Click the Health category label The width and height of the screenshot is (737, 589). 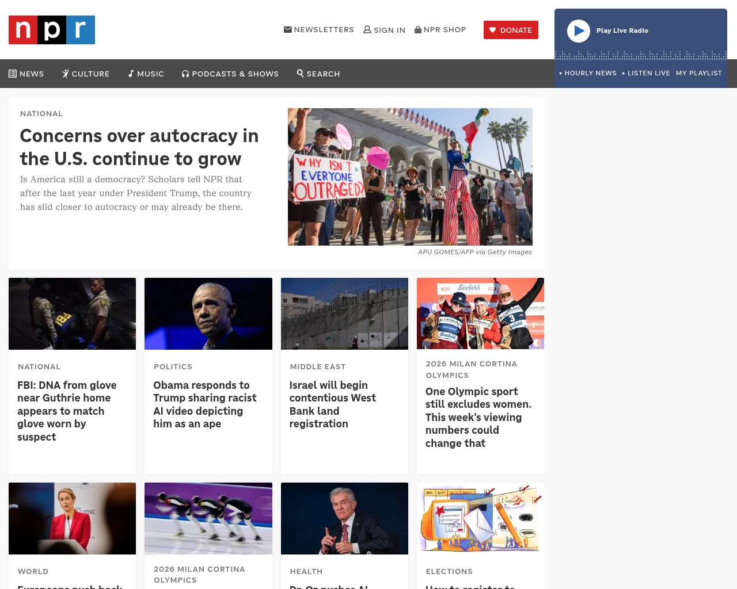coord(306,571)
